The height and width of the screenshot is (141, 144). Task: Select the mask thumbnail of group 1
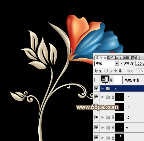point(120,137)
